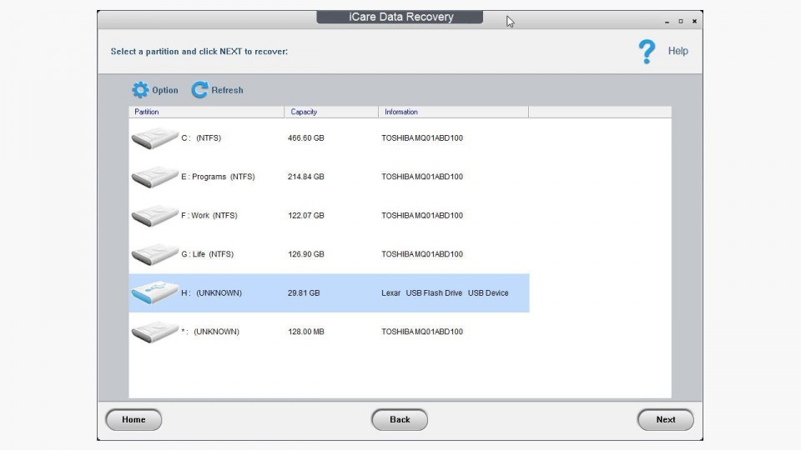The width and height of the screenshot is (801, 450).
Task: Click the blue Help question mark icon
Action: 647,52
